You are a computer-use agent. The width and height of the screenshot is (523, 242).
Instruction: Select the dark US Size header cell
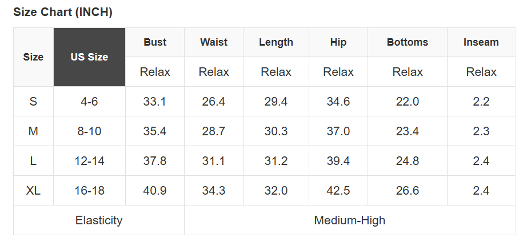(x=89, y=57)
